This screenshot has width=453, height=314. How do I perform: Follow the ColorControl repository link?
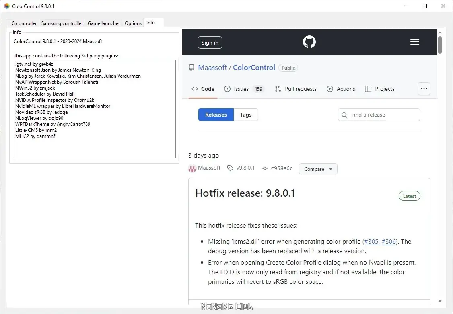click(x=254, y=68)
